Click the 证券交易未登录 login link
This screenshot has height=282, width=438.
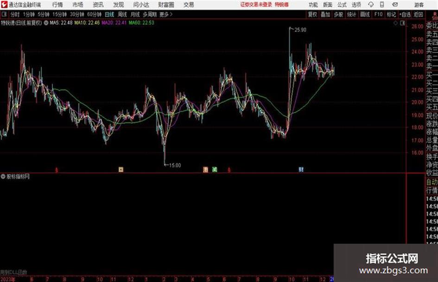[x=256, y=5]
